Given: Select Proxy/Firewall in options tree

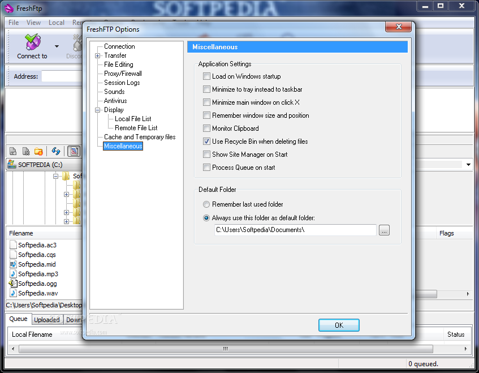Looking at the screenshot, I should coord(123,74).
